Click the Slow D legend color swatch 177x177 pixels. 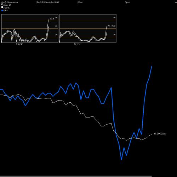coord(2,5)
